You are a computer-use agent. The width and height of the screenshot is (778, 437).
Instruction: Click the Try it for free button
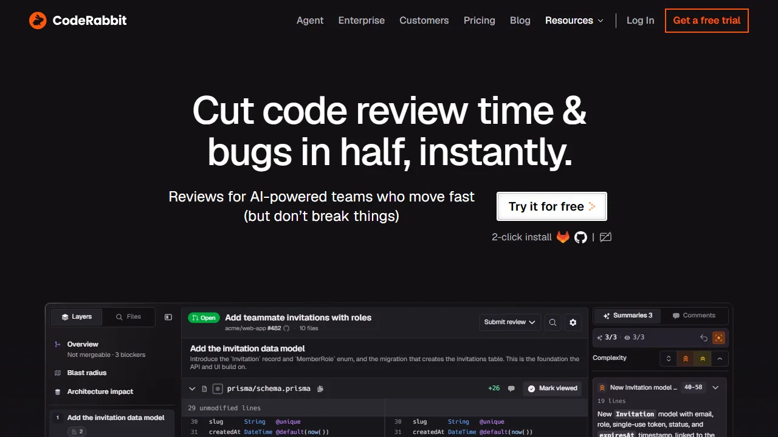(x=552, y=206)
